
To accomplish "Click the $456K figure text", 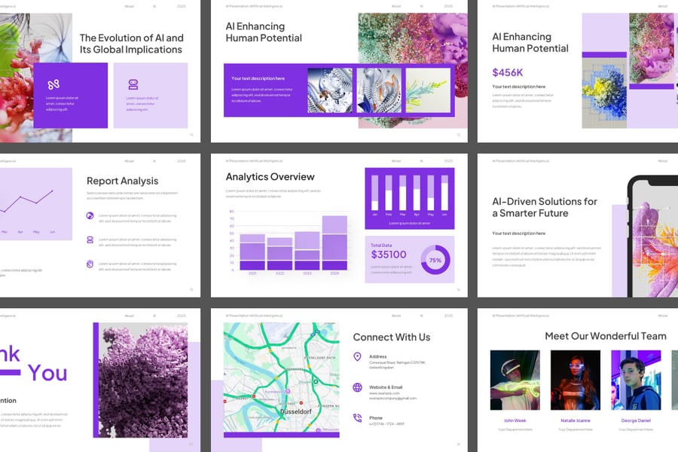I will 508,72.
